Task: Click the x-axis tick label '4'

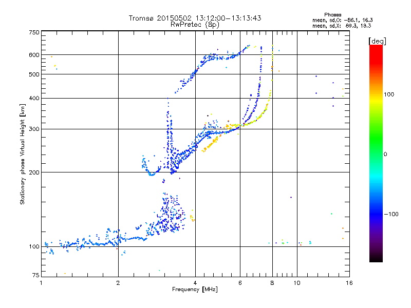Action: 195,283
